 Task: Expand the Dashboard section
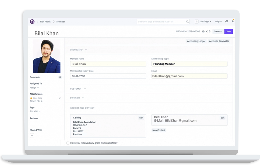78,50
